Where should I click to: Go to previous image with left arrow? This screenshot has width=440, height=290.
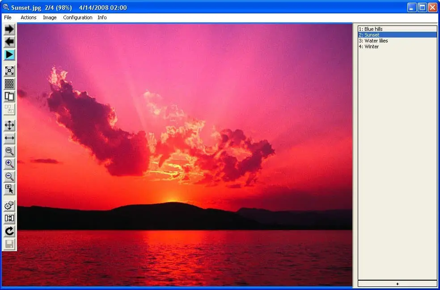pyautogui.click(x=9, y=42)
